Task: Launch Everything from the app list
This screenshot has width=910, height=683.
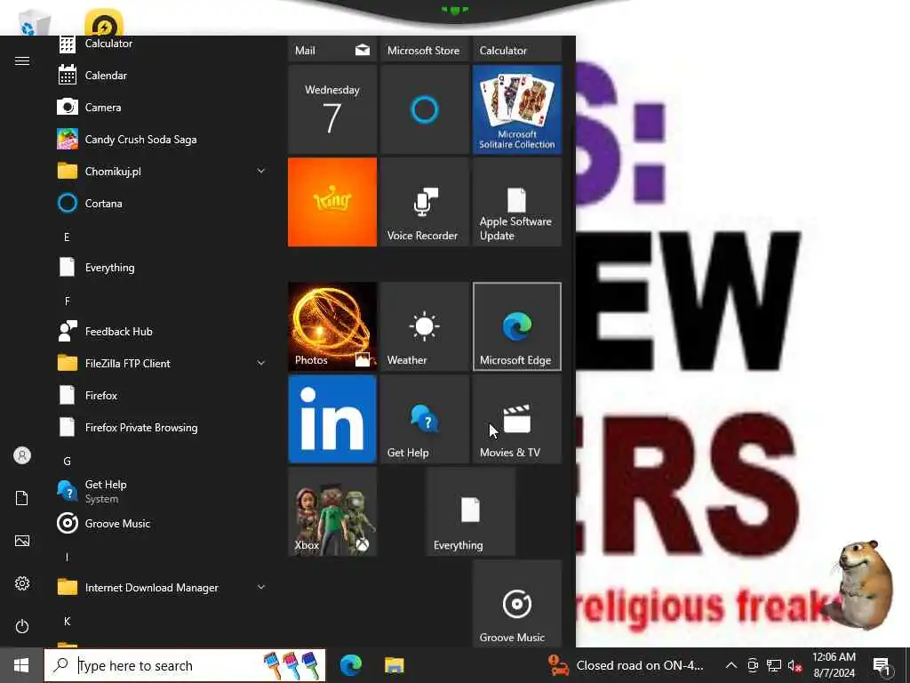Action: click(x=163, y=268)
